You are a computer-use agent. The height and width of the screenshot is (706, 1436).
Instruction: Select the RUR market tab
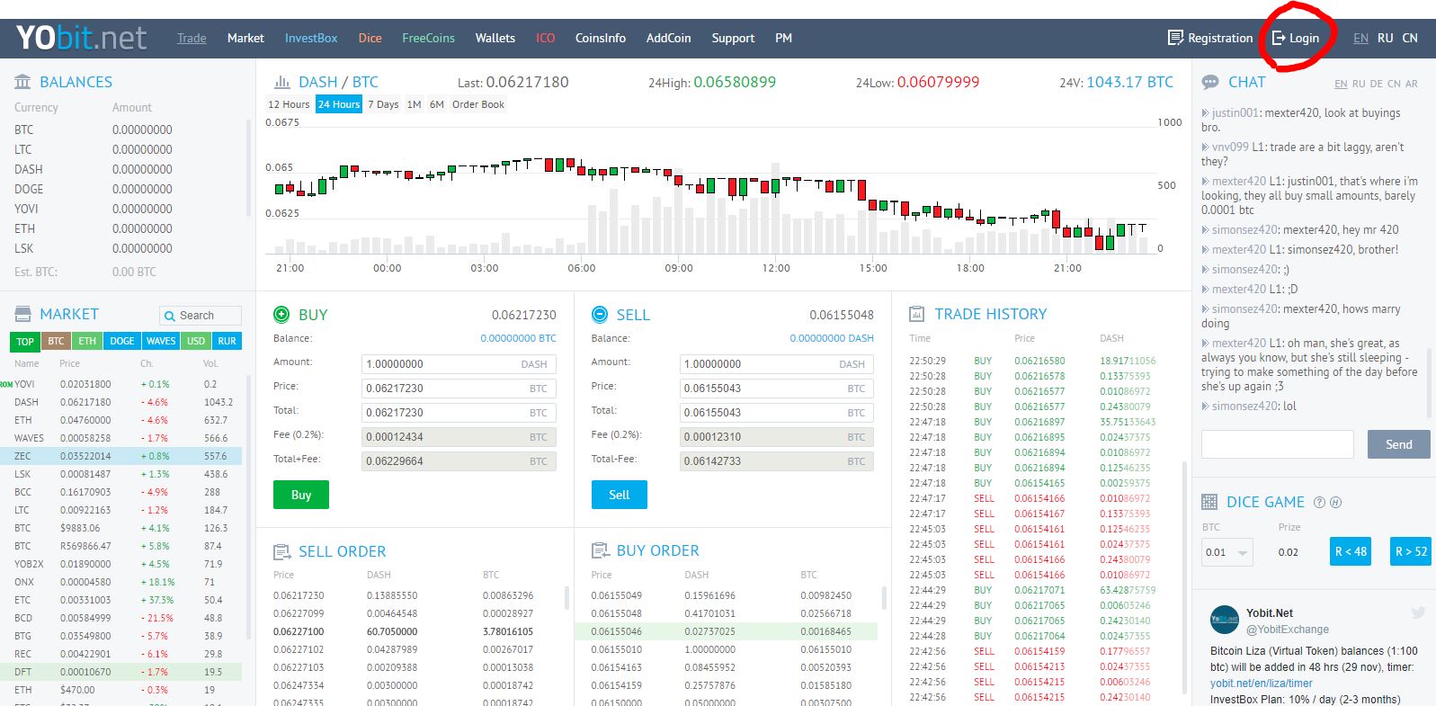[x=227, y=342]
